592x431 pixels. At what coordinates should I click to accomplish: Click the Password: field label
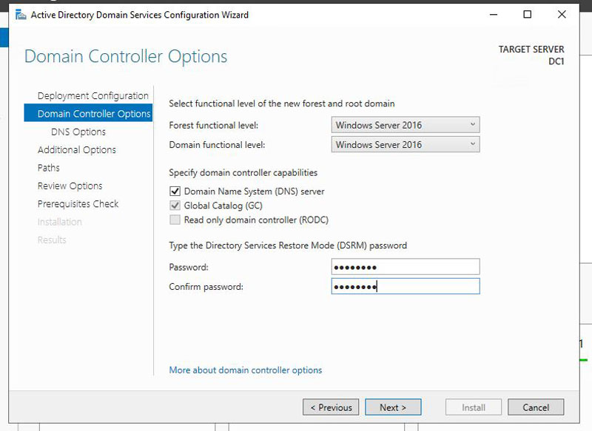189,268
